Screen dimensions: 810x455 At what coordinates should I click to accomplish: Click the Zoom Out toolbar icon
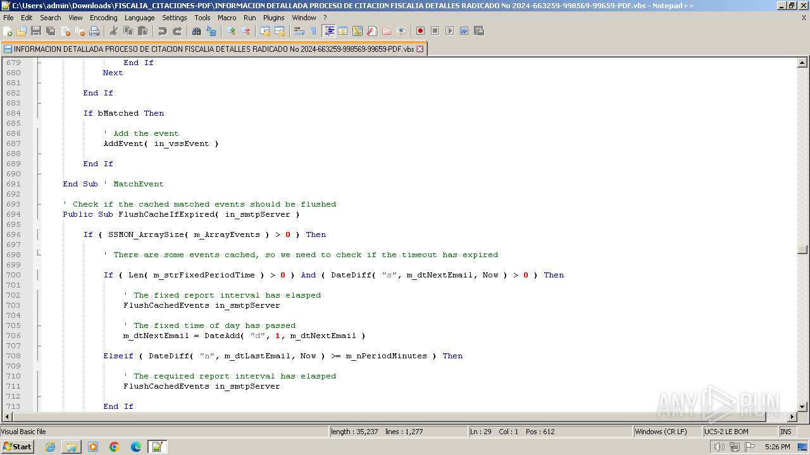pos(246,31)
